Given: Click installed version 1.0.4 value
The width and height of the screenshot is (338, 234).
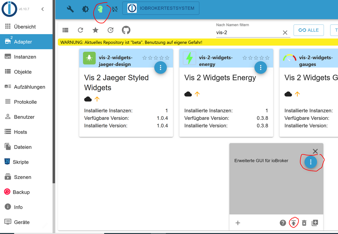Looking at the screenshot, I should (x=163, y=125).
